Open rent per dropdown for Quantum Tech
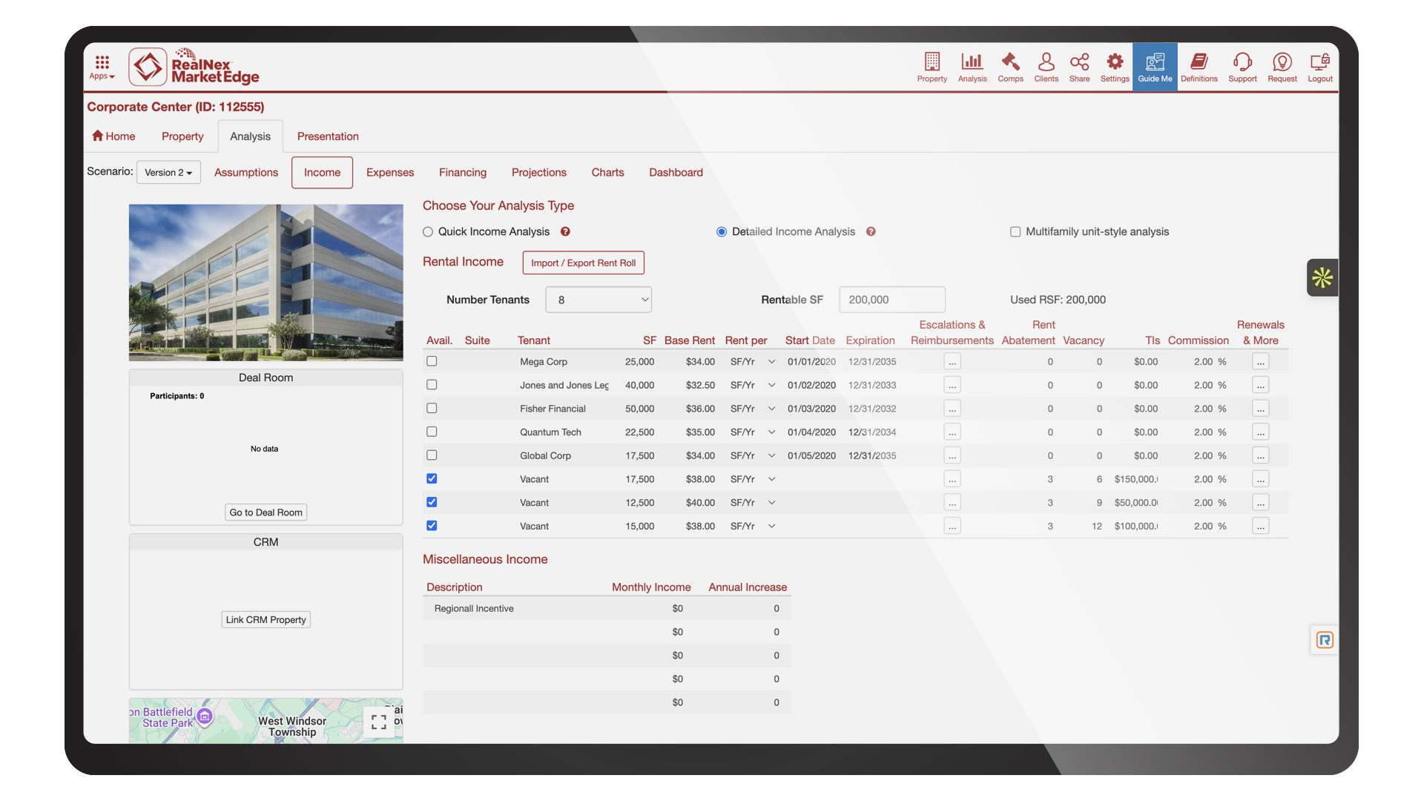 [x=753, y=432]
